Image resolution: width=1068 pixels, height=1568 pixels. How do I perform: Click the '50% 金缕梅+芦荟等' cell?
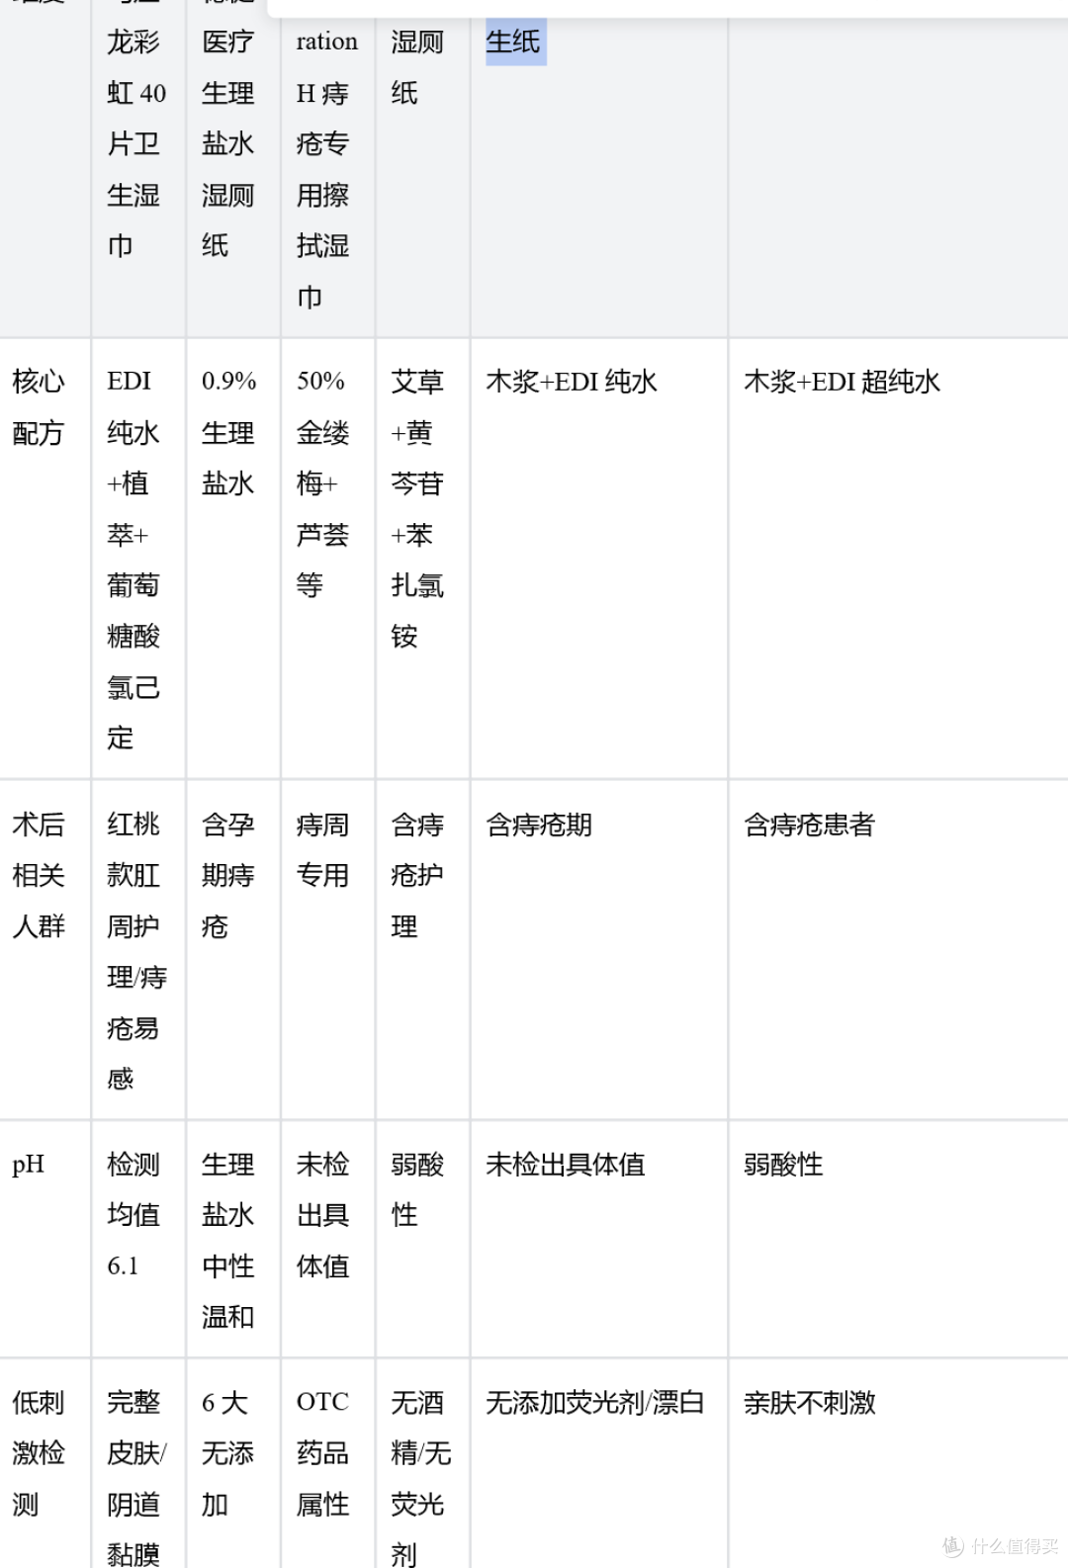328,559
